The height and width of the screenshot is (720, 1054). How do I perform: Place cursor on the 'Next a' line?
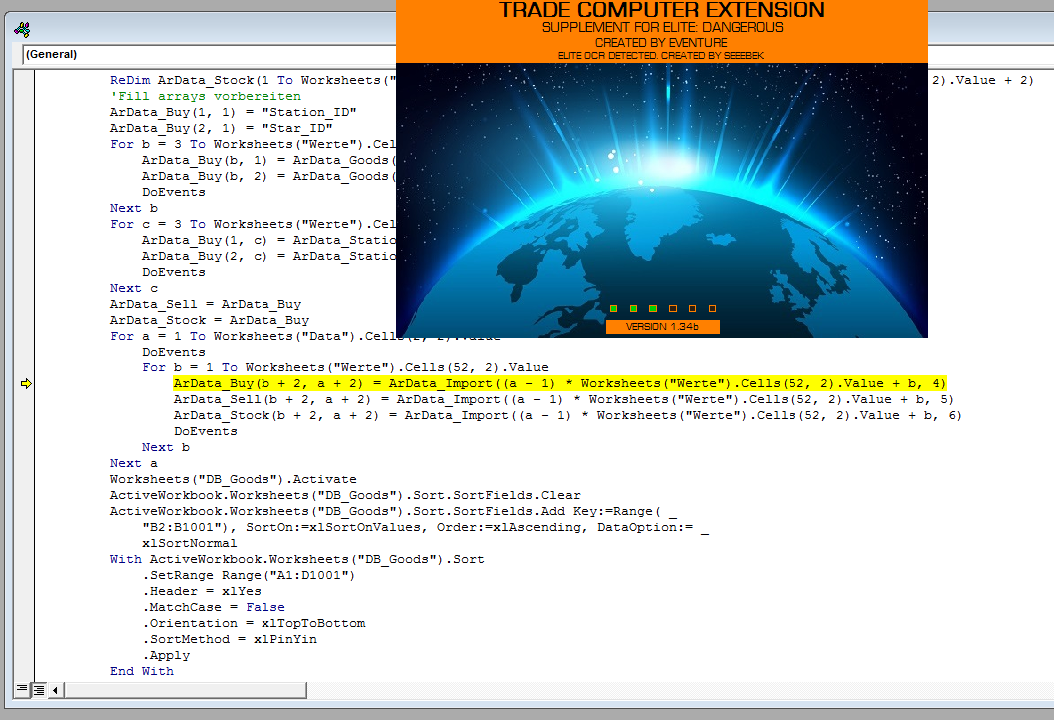(134, 464)
